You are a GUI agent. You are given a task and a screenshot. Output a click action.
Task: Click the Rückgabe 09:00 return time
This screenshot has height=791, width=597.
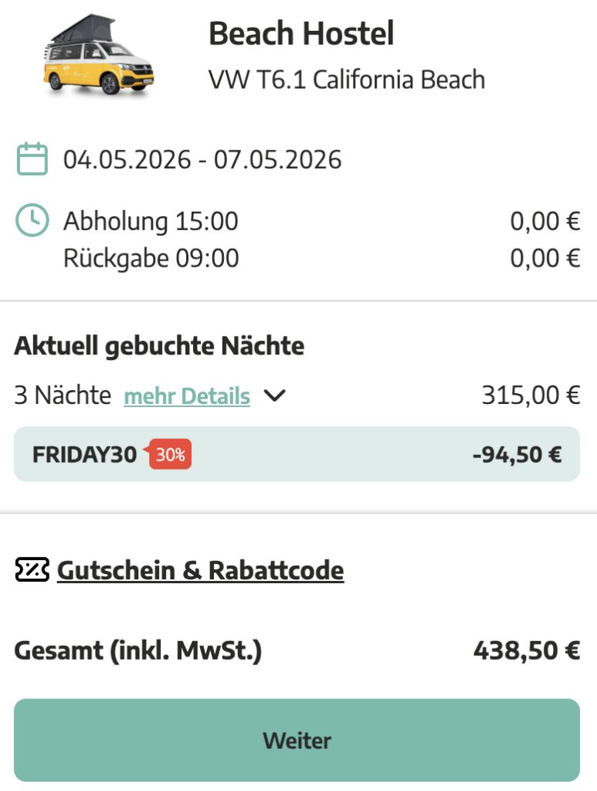pyautogui.click(x=151, y=257)
